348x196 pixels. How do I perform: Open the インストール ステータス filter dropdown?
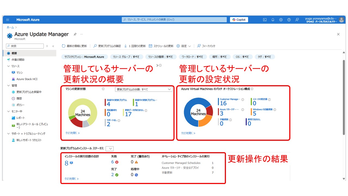[x=110, y=148]
